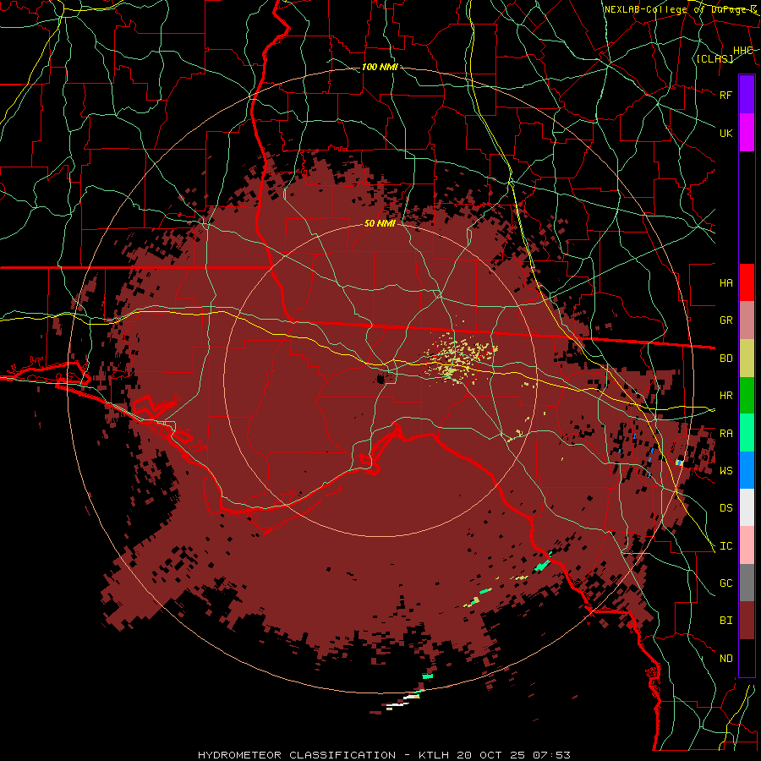Click the 'HR' legend label
The image size is (761, 761).
click(x=725, y=396)
